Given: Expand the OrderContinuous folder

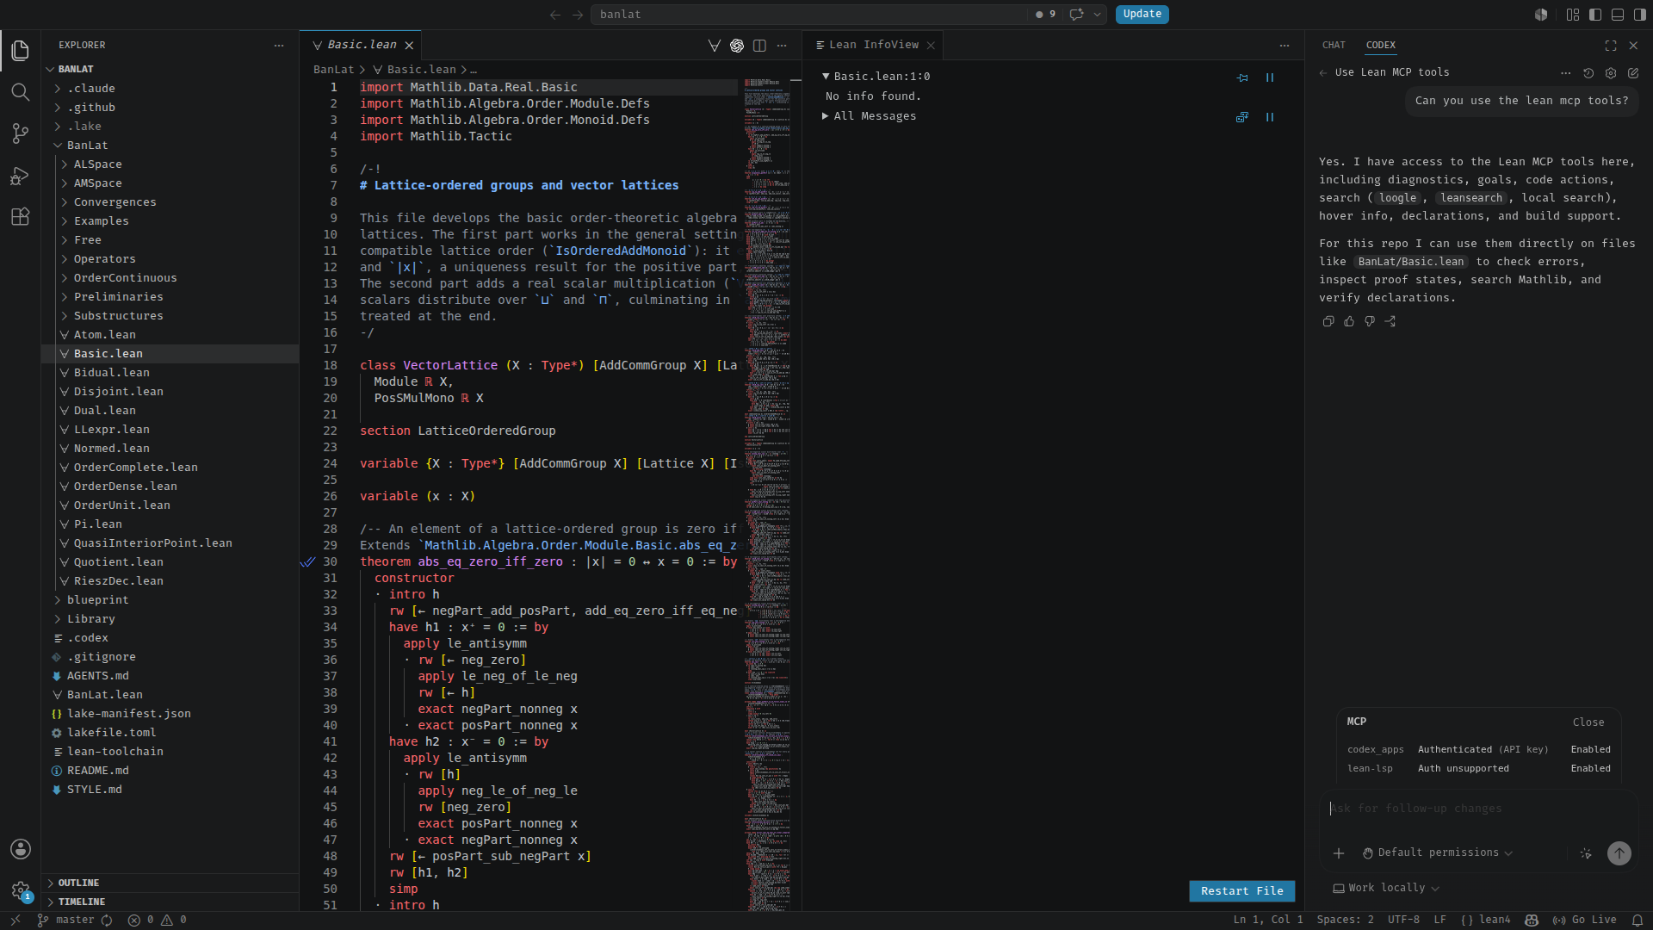Looking at the screenshot, I should [x=126, y=278].
